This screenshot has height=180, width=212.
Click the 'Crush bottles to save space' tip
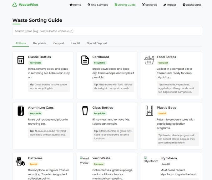pos(49,86)
